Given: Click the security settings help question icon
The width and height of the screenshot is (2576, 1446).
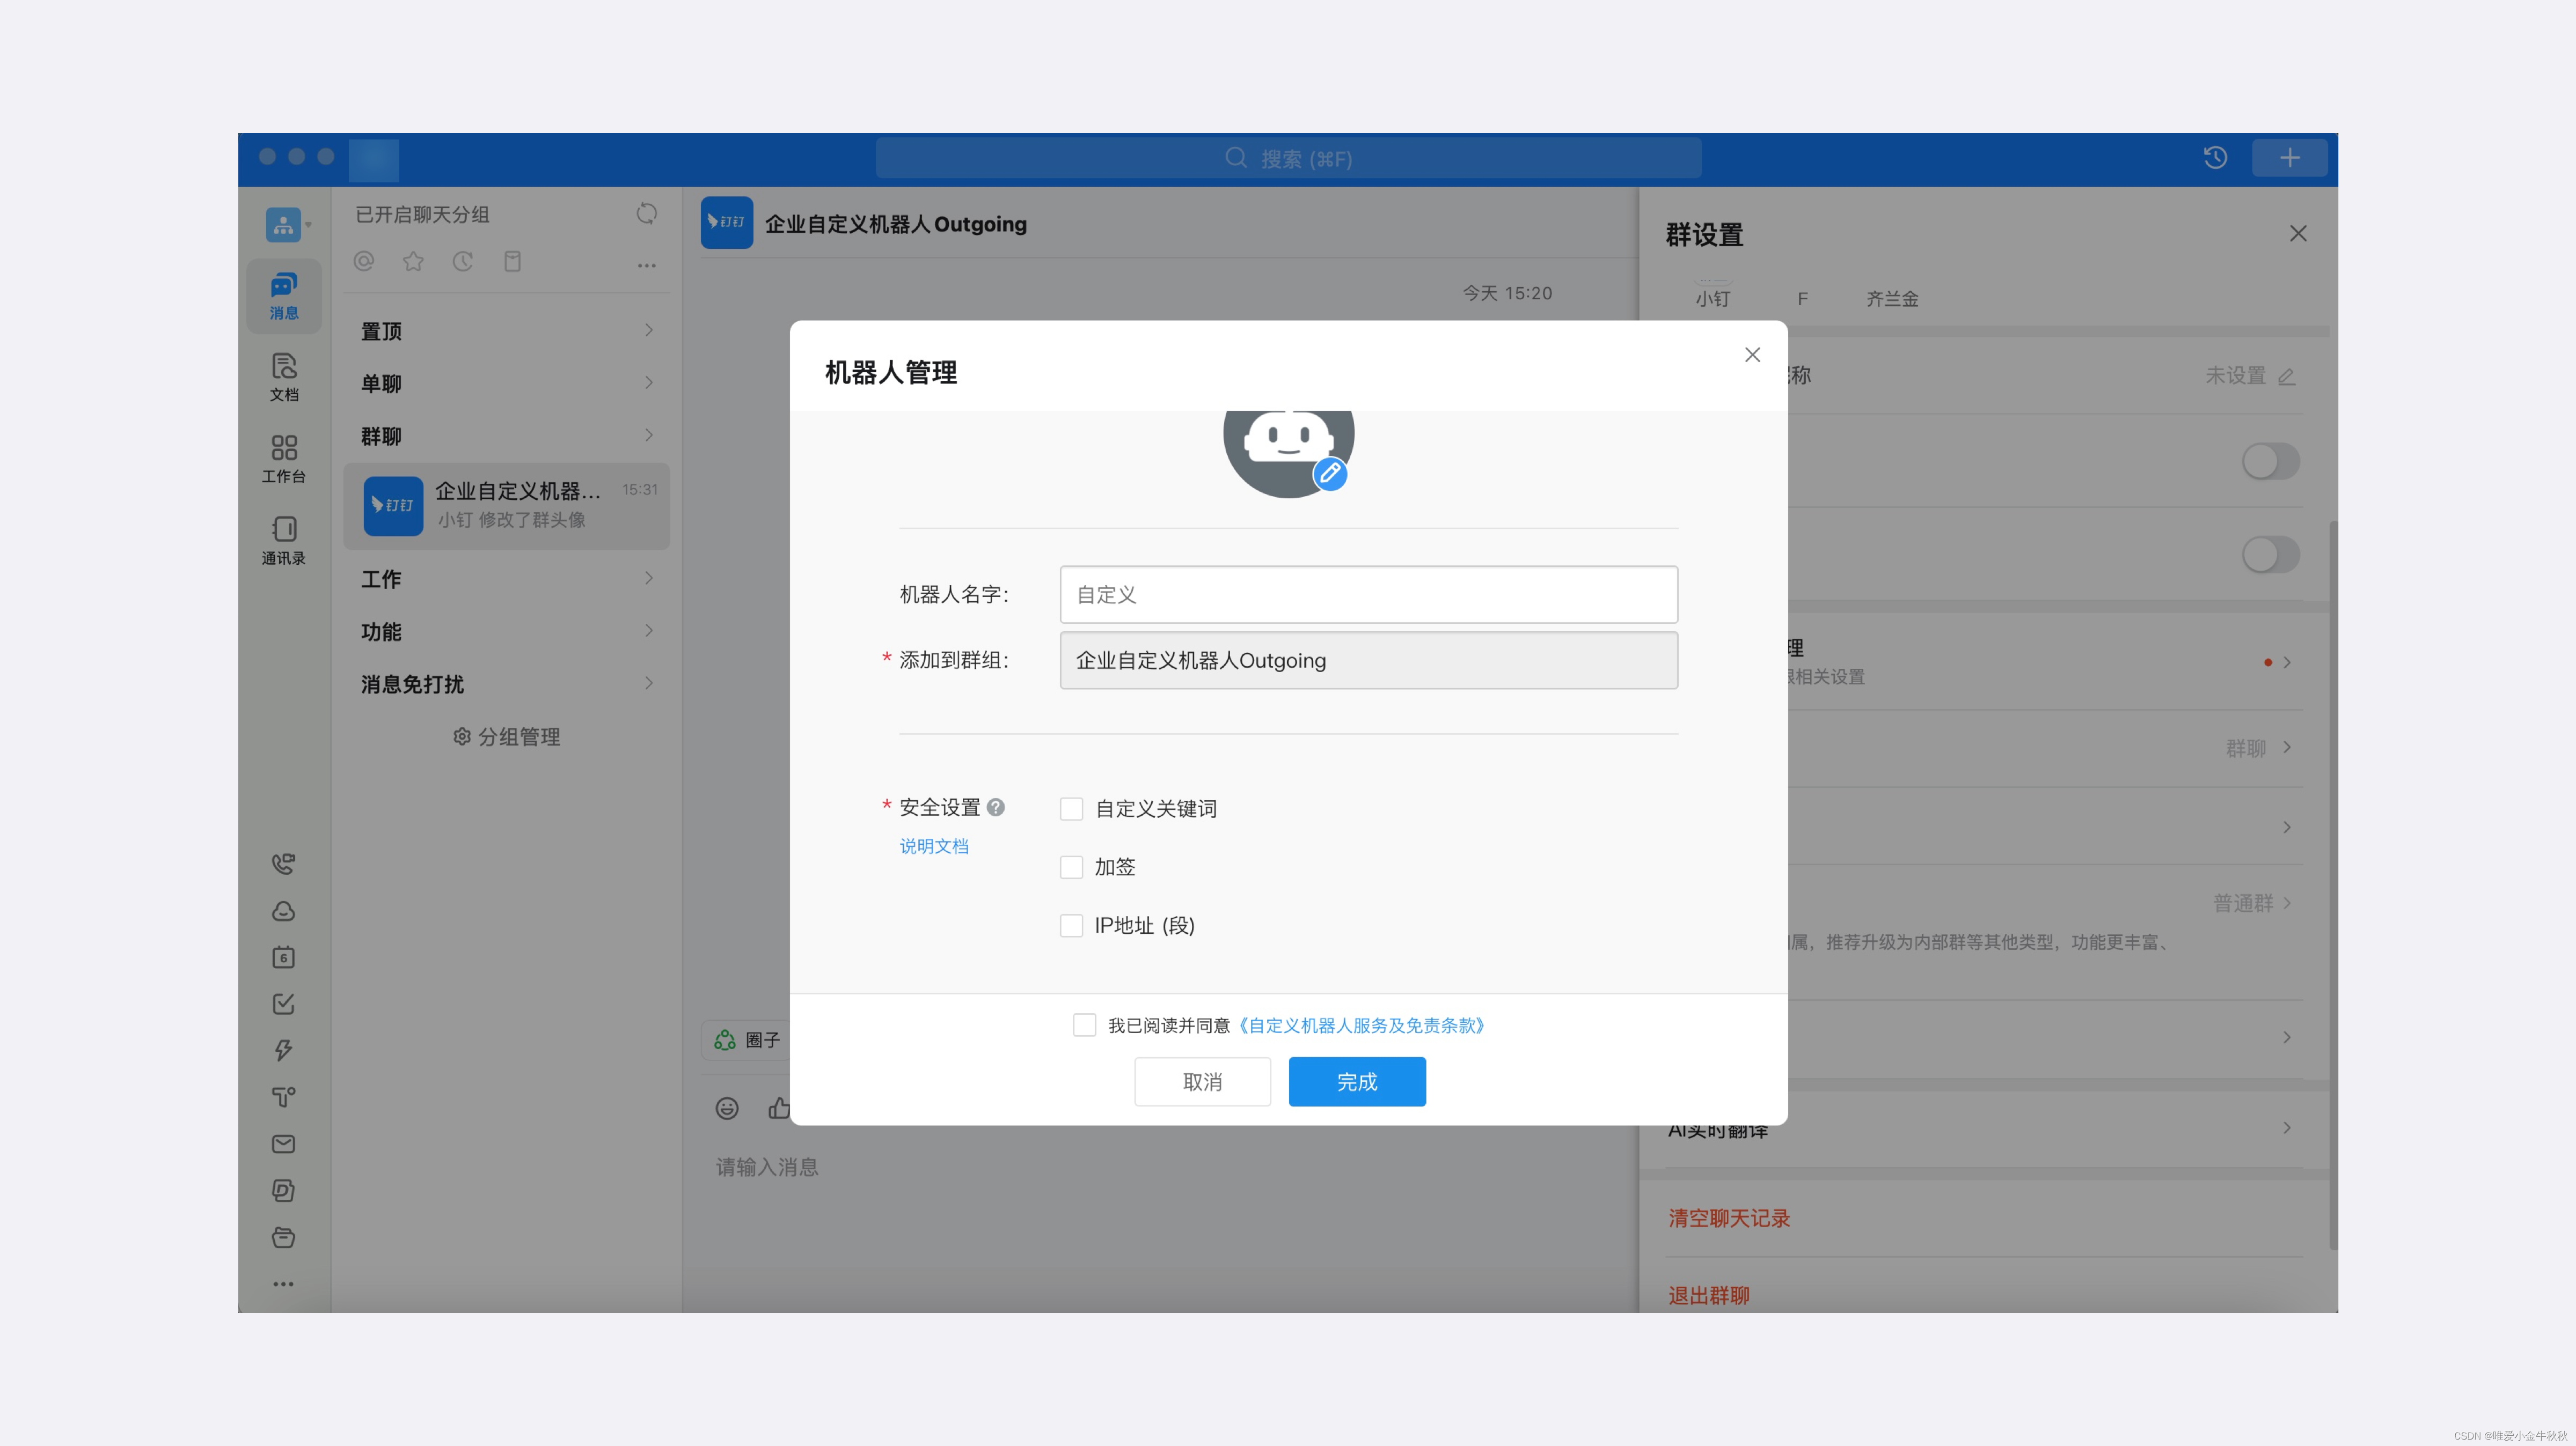Looking at the screenshot, I should [x=995, y=807].
